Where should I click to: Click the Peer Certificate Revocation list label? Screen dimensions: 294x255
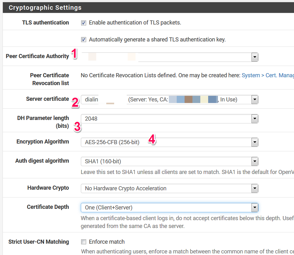click(49, 79)
